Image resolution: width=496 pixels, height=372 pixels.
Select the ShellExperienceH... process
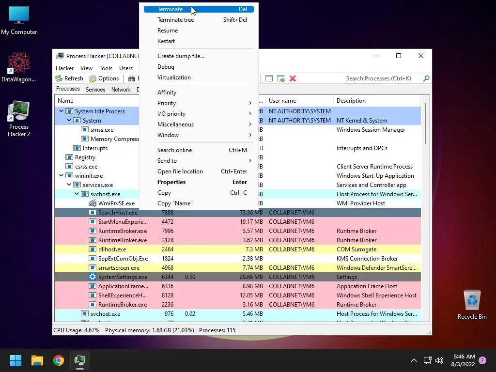pos(237,295)
